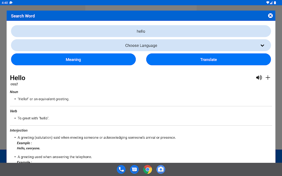The width and height of the screenshot is (282, 176).
Task: Tap the Hello headword title
Action: [18, 78]
